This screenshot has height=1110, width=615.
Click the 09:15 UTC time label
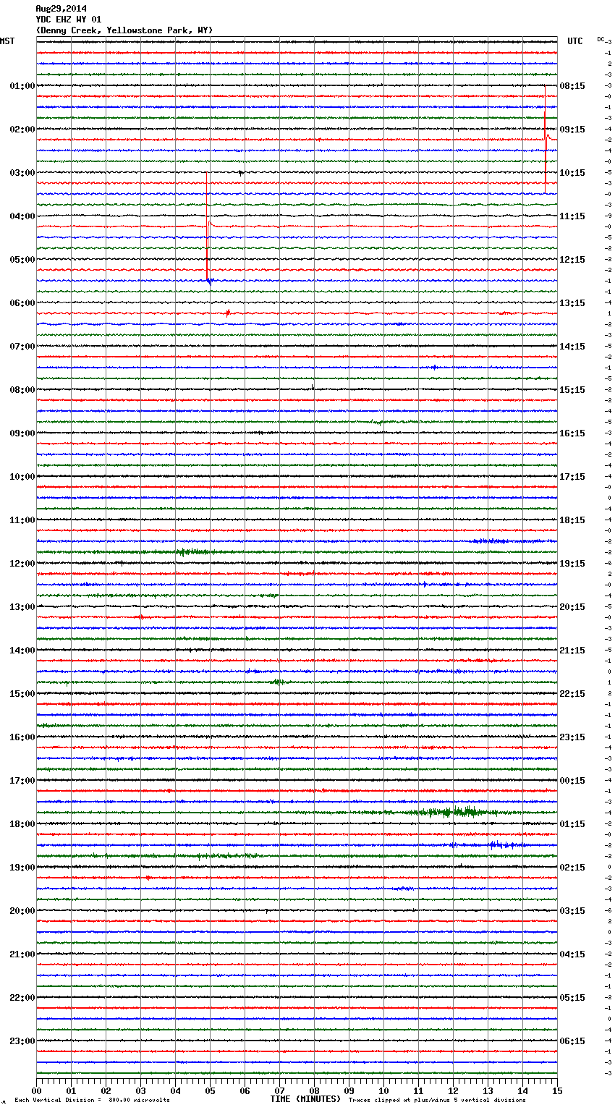(572, 130)
